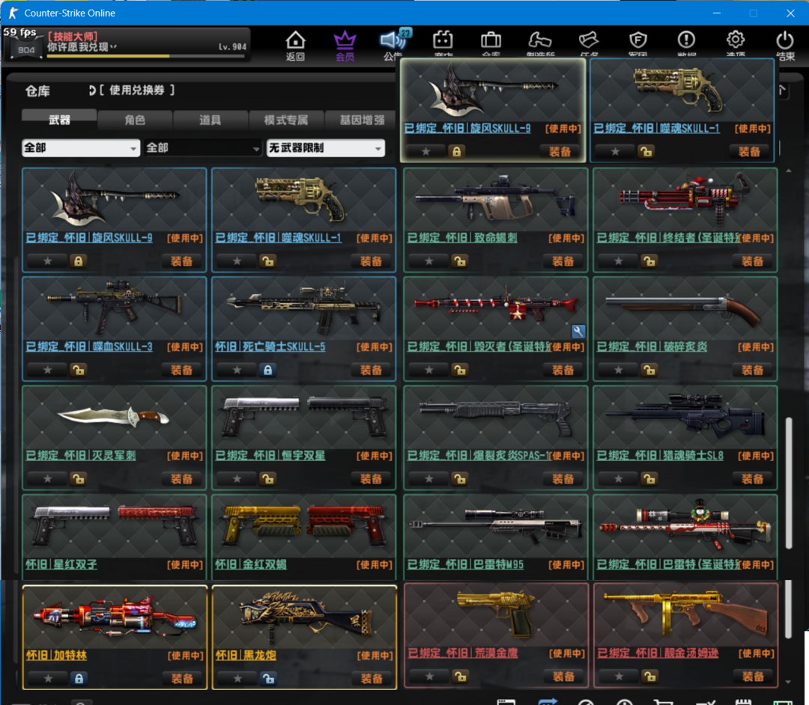Click the lock icon on 灭灵军刺 card

79,479
